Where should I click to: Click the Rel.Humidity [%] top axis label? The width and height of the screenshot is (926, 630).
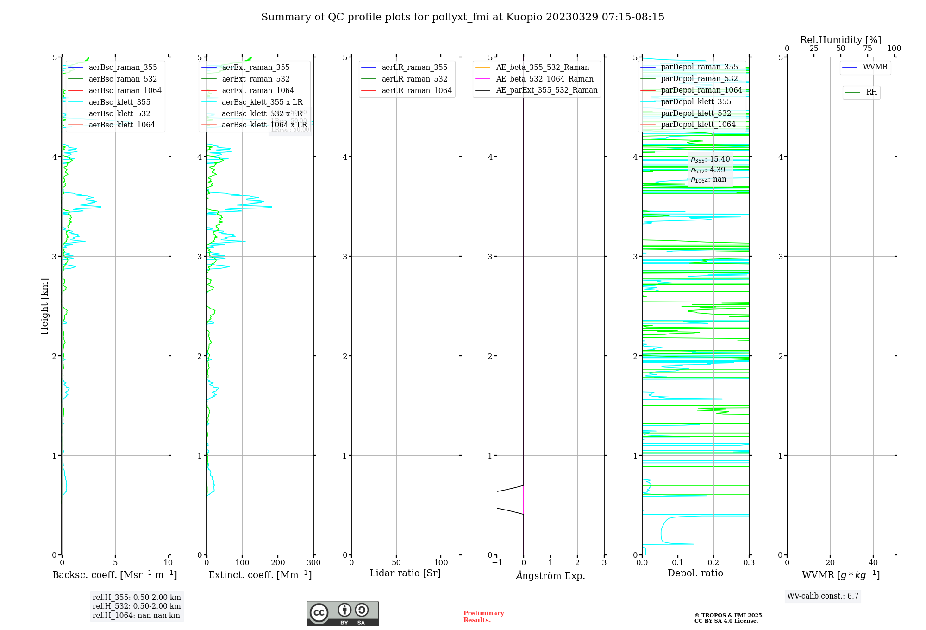coord(841,40)
